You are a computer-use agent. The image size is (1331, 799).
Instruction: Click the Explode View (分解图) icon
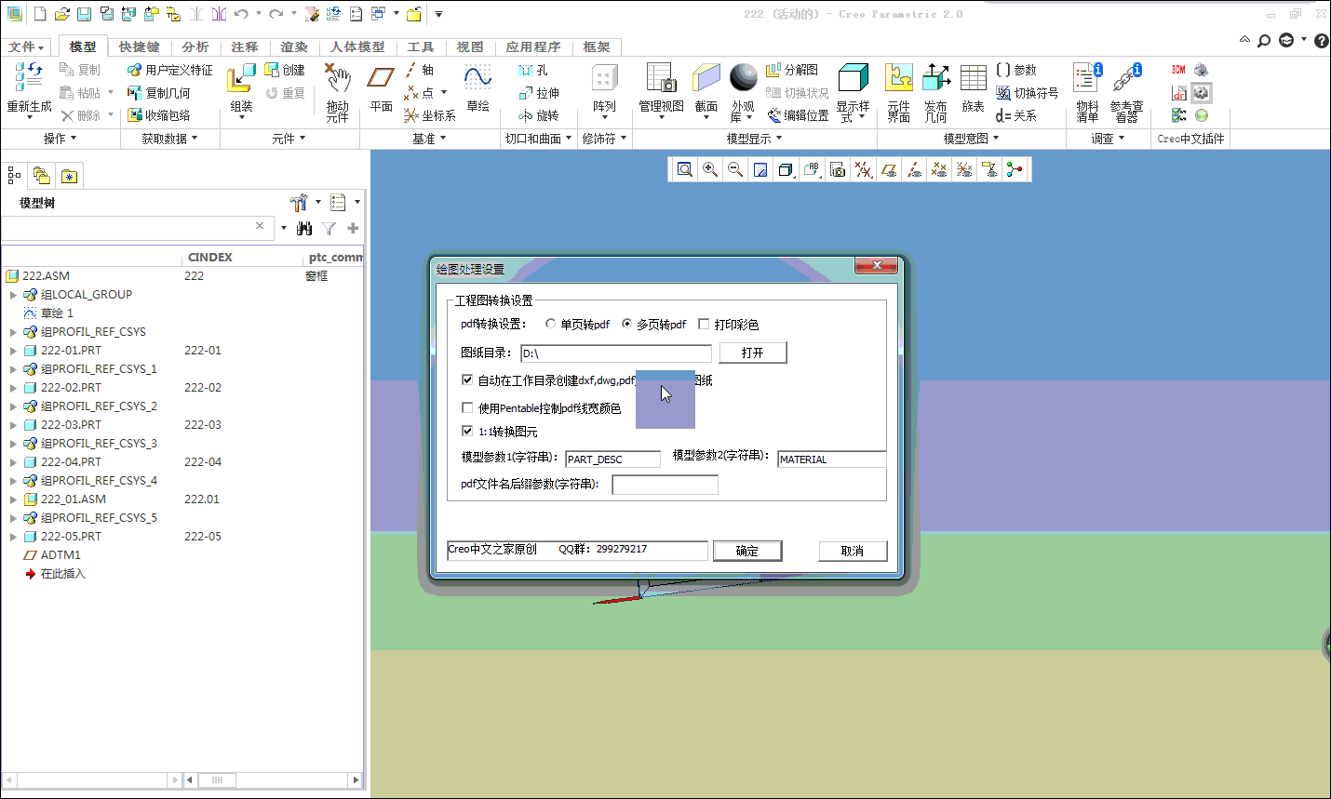[792, 70]
